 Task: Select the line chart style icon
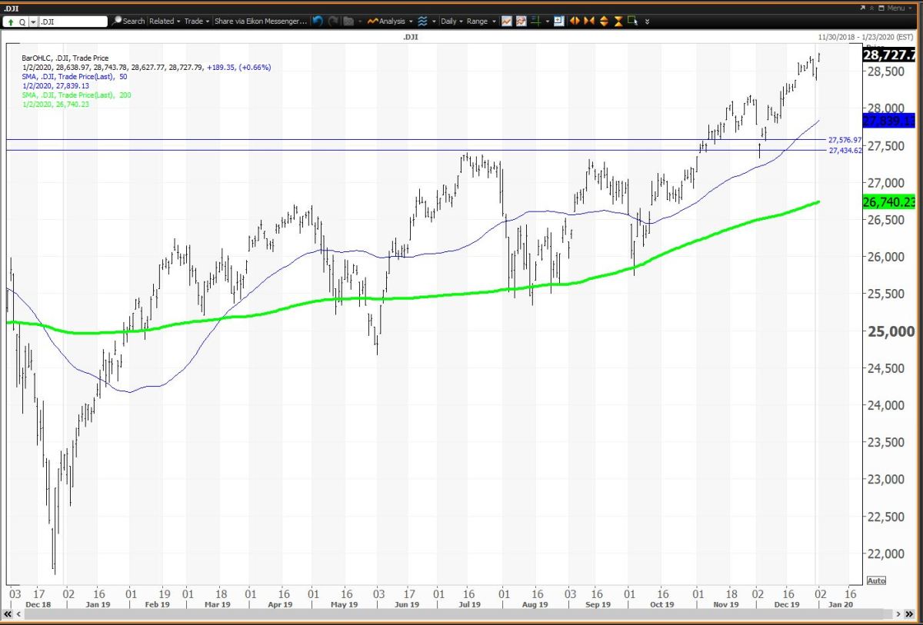(505, 21)
